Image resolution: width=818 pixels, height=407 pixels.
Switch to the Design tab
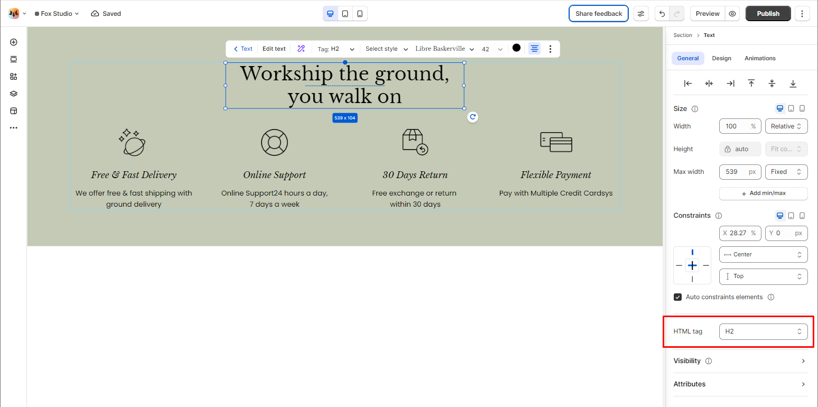[x=721, y=58]
